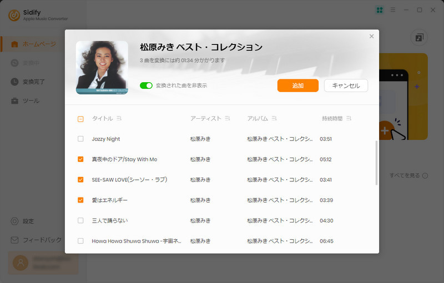444x283 pixels.
Task: Click the キャンセル button
Action: 346,85
